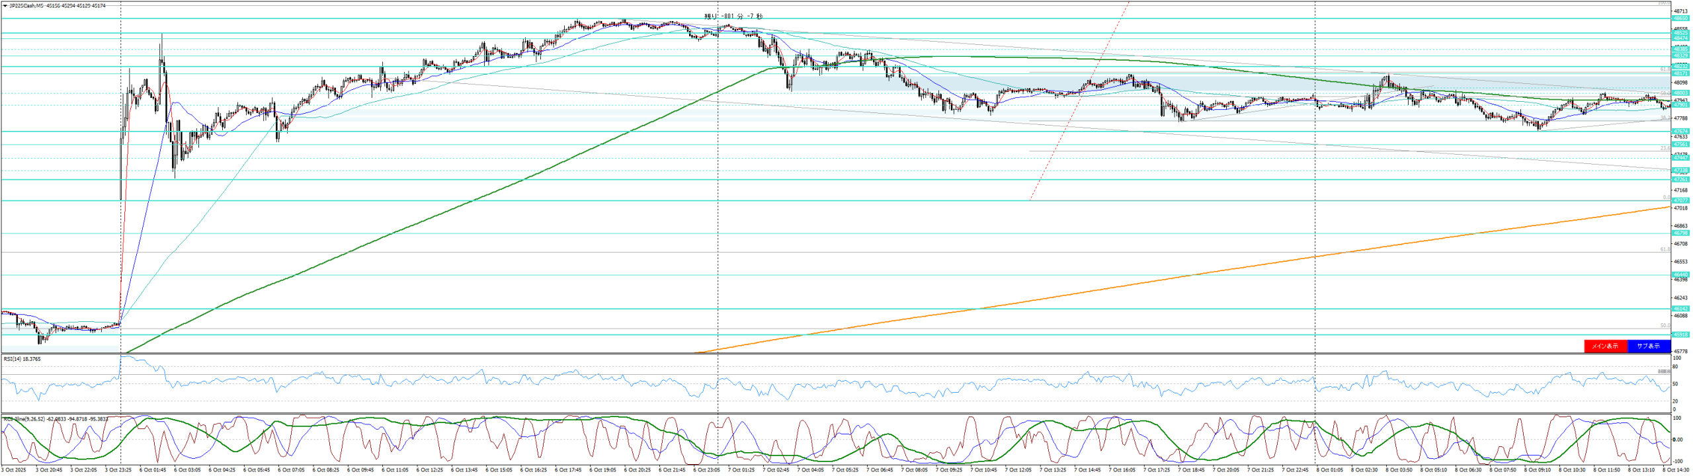The height and width of the screenshot is (476, 1693).
Task: Click the 6 Oct 23:05 time axis label
Action: pos(706,470)
